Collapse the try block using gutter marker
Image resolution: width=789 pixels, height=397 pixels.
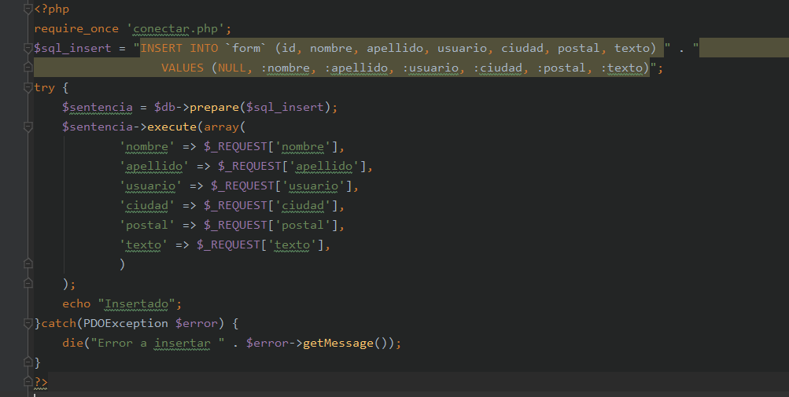tap(28, 87)
